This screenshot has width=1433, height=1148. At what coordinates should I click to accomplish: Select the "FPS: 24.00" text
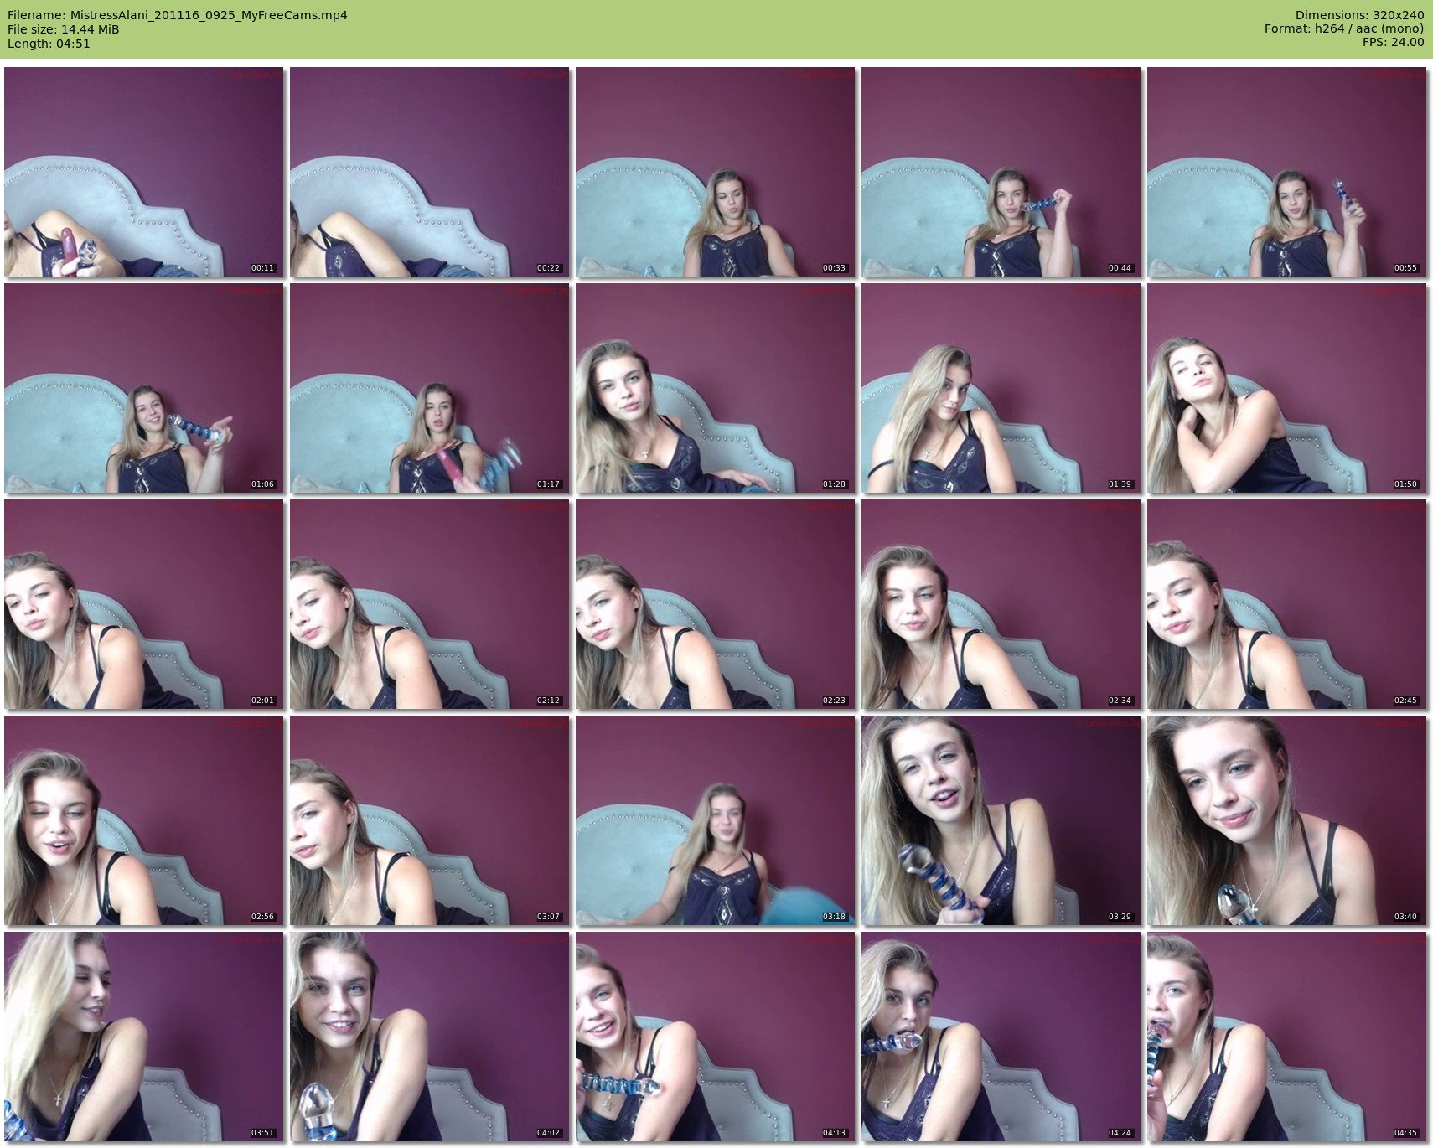[x=1394, y=44]
